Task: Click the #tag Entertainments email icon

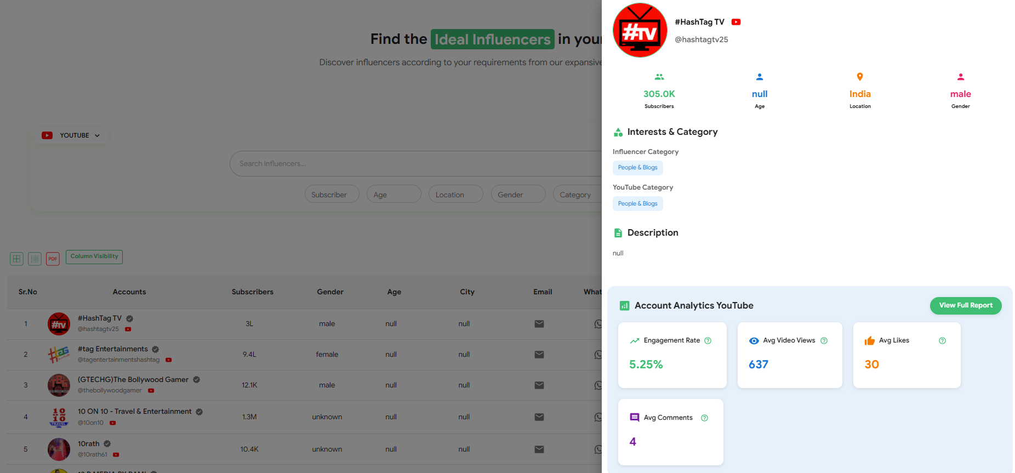Action: coord(539,355)
